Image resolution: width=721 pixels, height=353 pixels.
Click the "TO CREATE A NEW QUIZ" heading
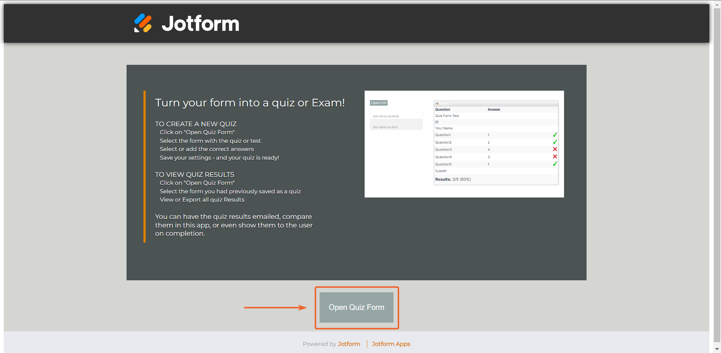click(x=196, y=124)
